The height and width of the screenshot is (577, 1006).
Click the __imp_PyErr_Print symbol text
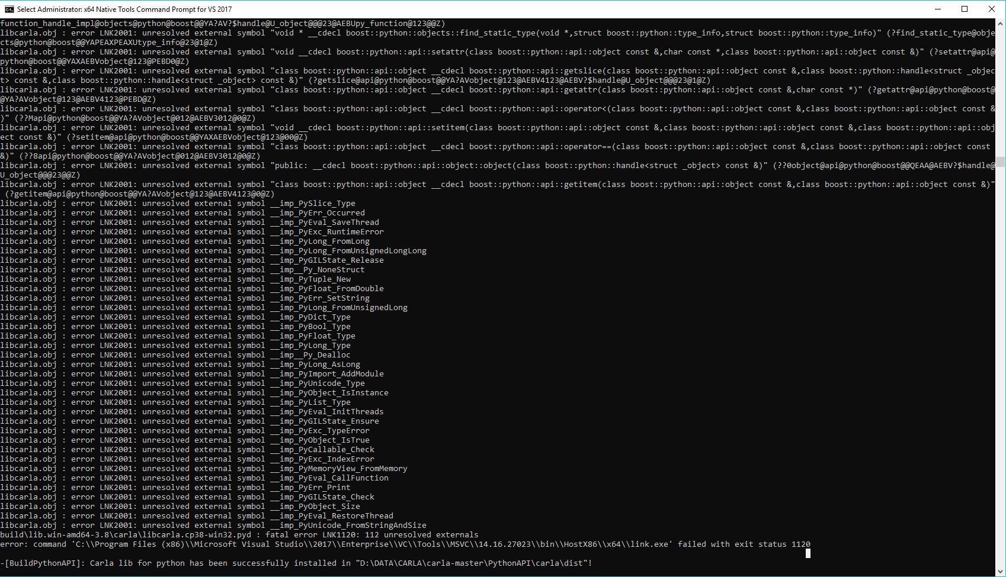(310, 487)
